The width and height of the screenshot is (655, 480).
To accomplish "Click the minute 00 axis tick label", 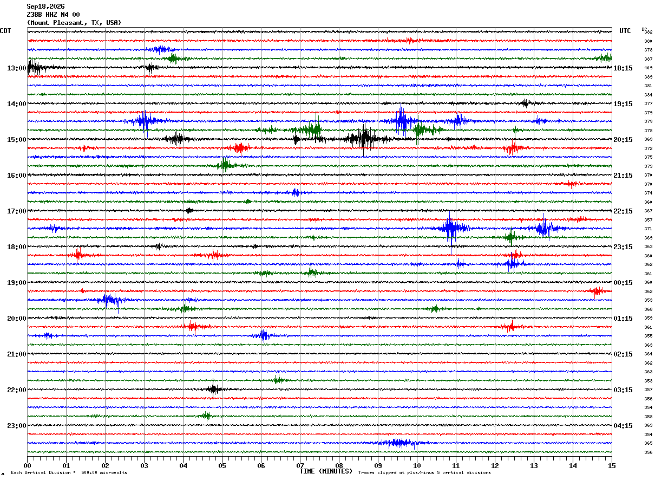I will 27,465.
